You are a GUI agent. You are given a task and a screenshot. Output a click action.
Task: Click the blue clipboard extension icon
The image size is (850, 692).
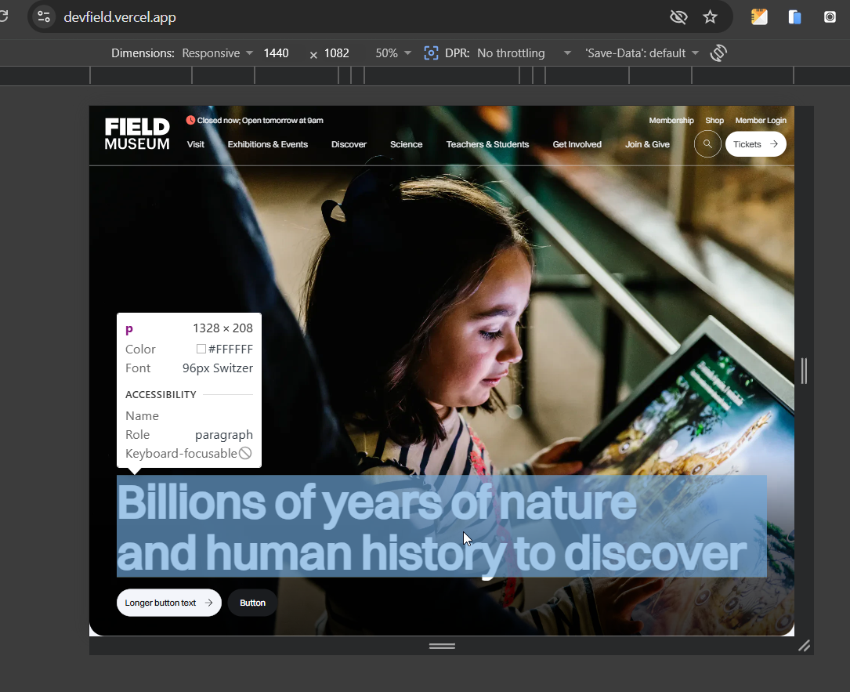pyautogui.click(x=794, y=16)
